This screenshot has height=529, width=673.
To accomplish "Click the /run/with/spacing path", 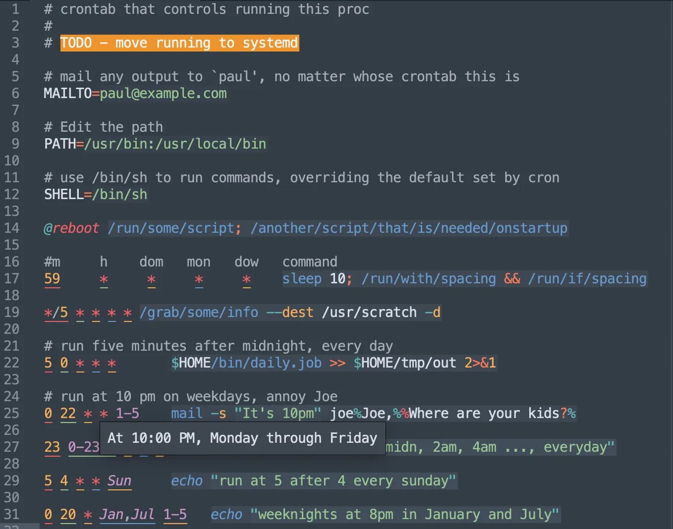I will coord(429,279).
